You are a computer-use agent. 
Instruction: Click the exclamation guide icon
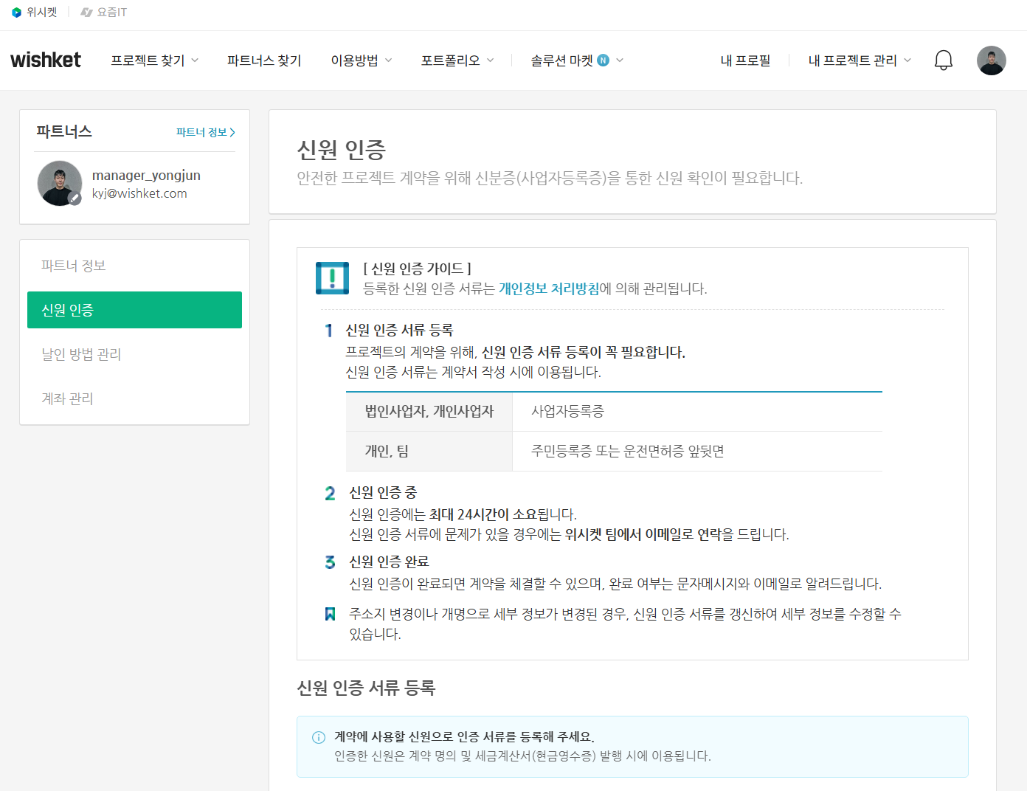click(332, 278)
